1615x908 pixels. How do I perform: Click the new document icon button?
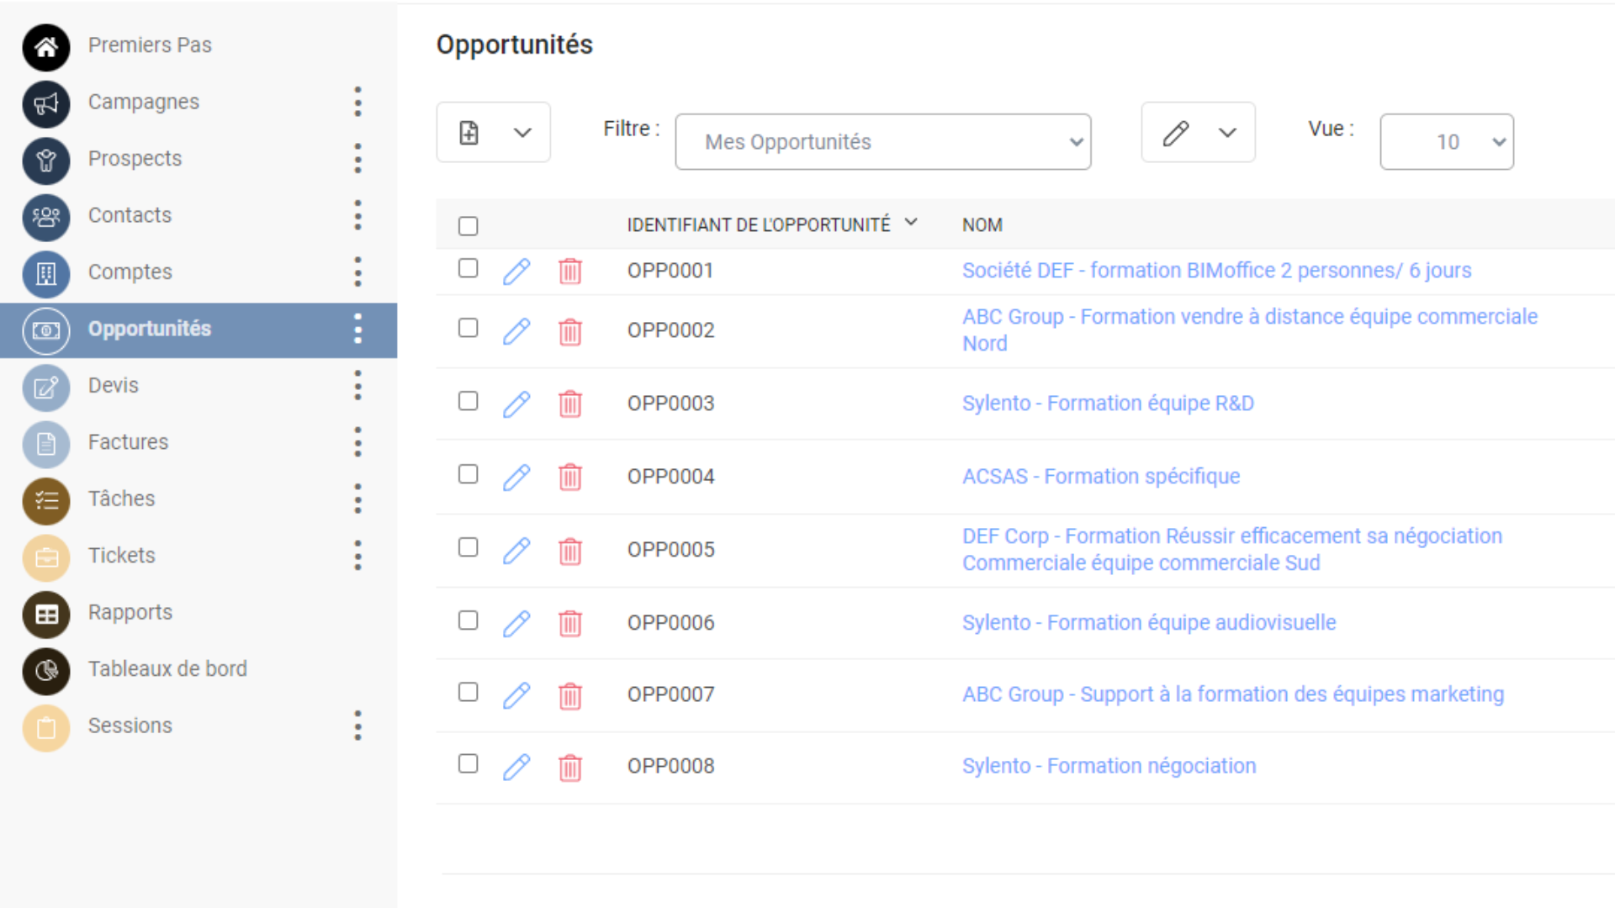click(x=469, y=133)
